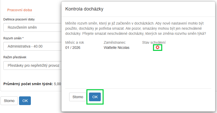
Task: Click the Rozvrh směn field label
Action: tap(13, 38)
